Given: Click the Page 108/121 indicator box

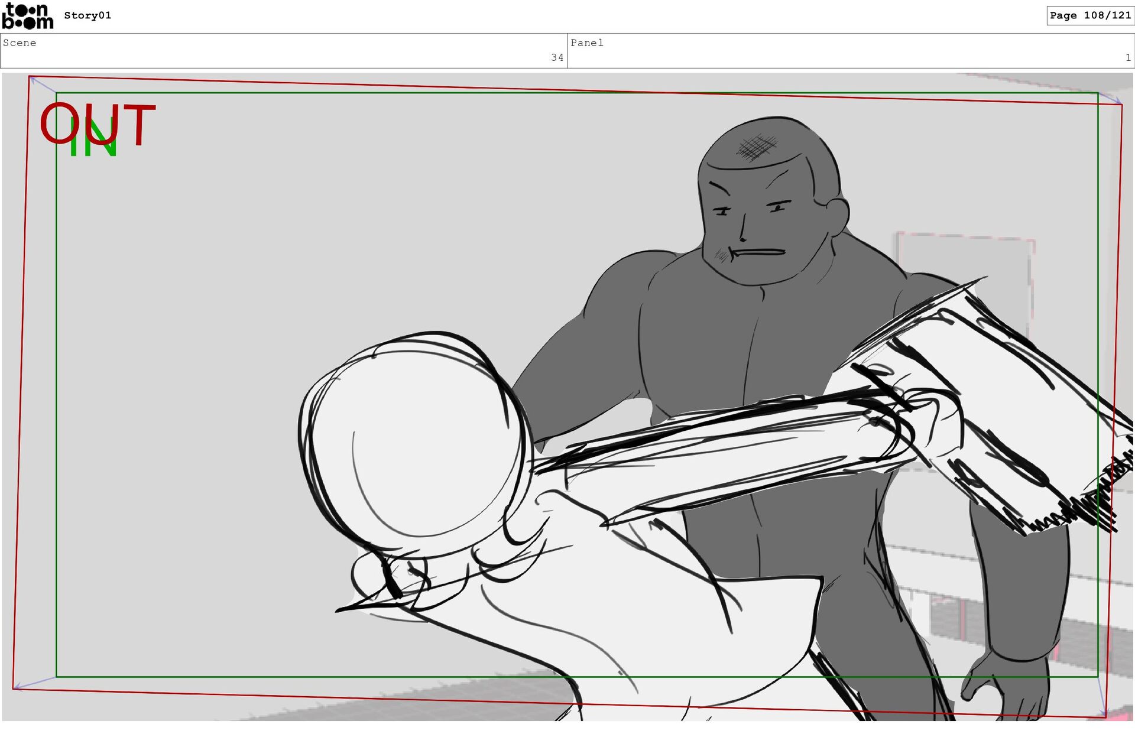Looking at the screenshot, I should pos(1089,15).
